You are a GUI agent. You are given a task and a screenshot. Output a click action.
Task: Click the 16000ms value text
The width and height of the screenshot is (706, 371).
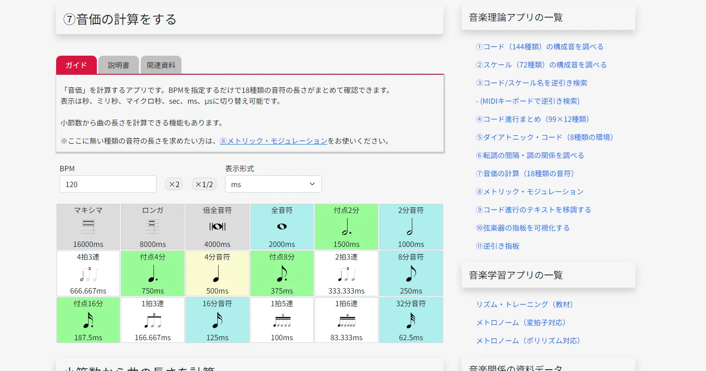click(88, 244)
